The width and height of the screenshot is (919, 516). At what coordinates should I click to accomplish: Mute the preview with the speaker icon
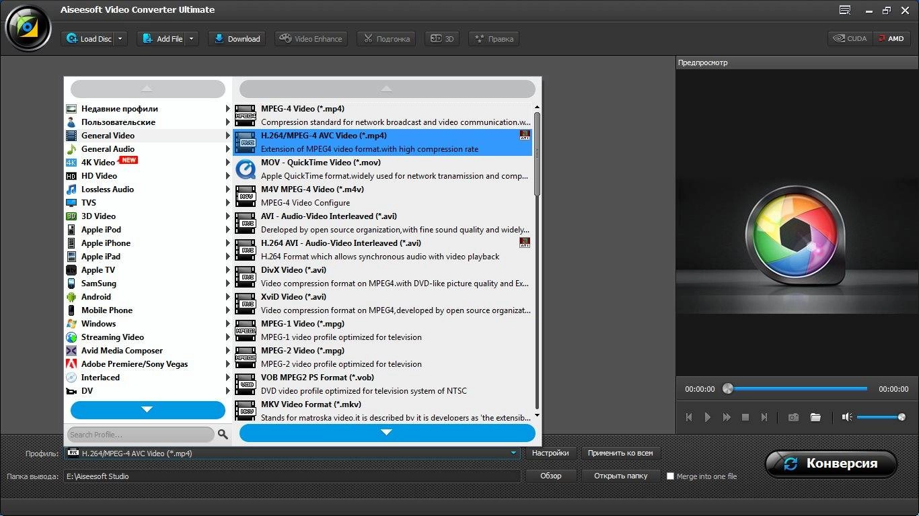pos(847,417)
